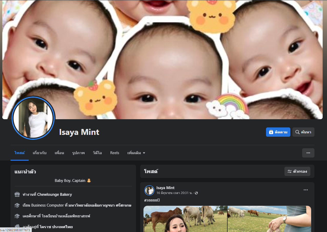The image size is (327, 232).
Task: Click the สวยยยย post caption text
Action: [152, 200]
